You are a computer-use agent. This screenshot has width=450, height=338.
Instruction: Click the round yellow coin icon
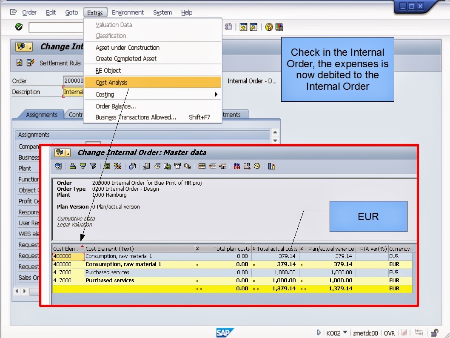257,166
